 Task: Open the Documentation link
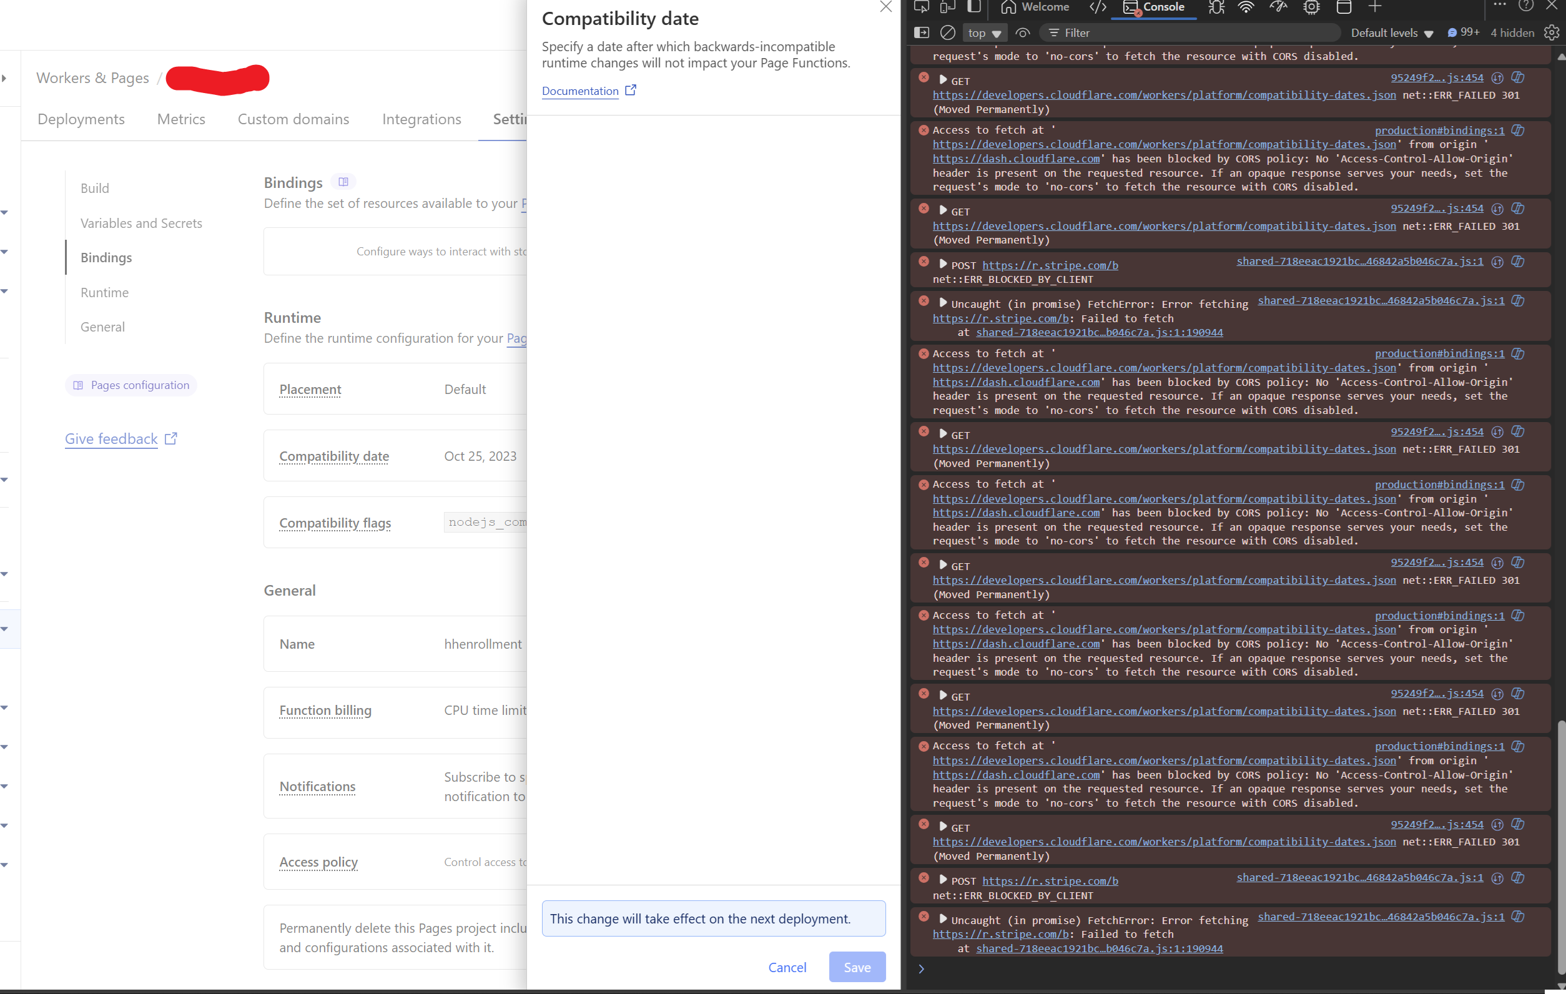pos(580,91)
